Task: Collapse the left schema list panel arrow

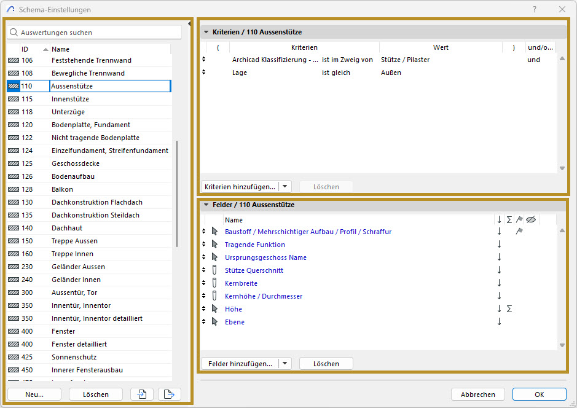Action: tap(189, 23)
